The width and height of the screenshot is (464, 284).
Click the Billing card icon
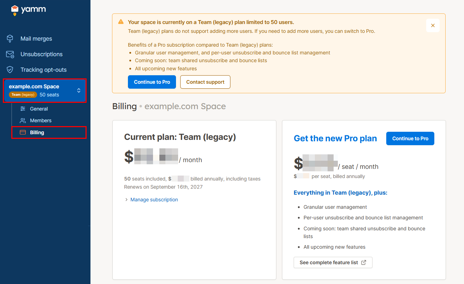click(23, 132)
